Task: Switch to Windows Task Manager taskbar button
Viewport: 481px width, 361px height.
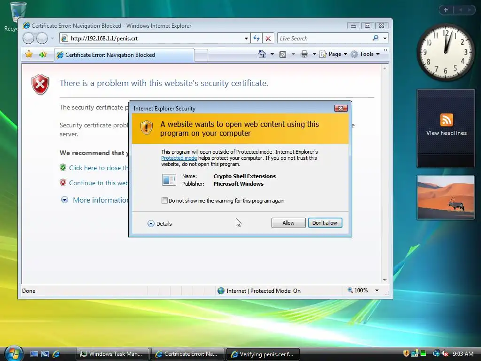Action: tap(112, 354)
